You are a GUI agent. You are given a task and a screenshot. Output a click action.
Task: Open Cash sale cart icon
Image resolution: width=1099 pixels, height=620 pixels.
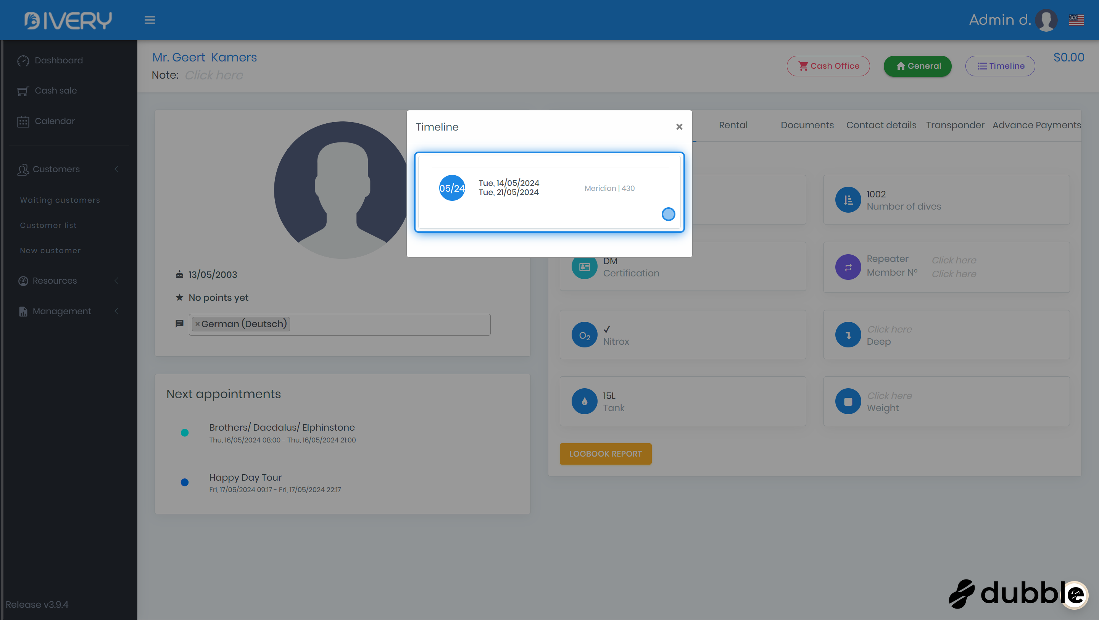click(23, 91)
